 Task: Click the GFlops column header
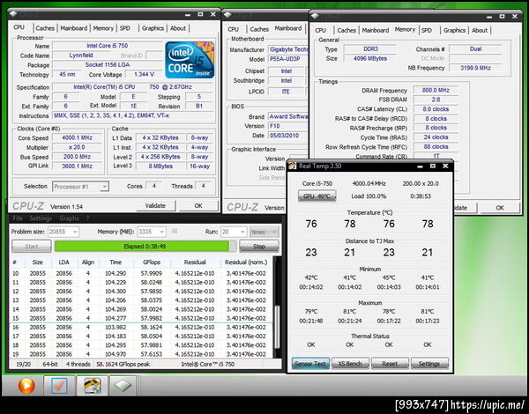tap(152, 262)
